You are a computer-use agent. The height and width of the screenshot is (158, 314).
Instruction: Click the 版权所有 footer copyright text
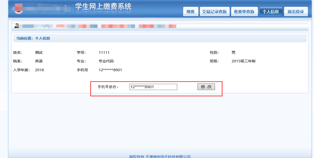[x=160, y=156]
